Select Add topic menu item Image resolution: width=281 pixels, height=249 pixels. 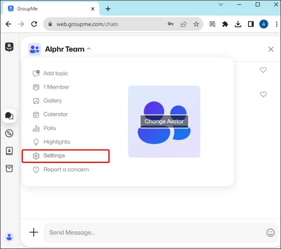pos(50,73)
